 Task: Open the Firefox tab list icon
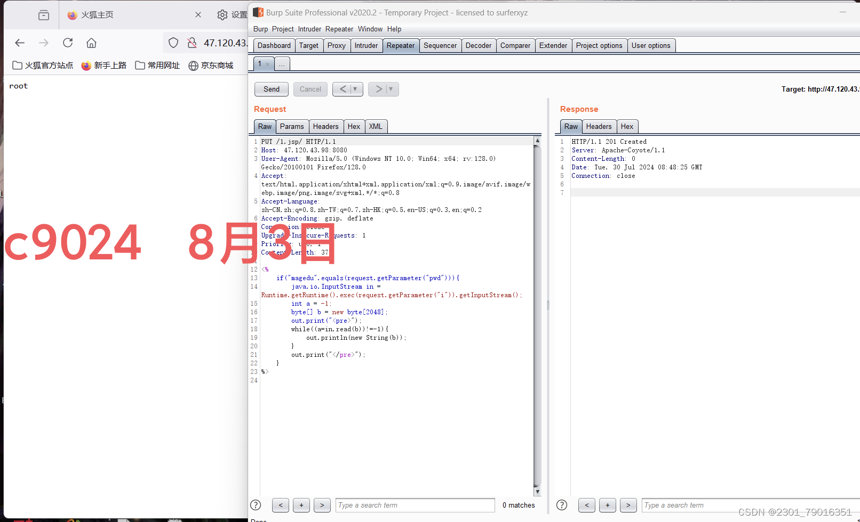pos(44,15)
